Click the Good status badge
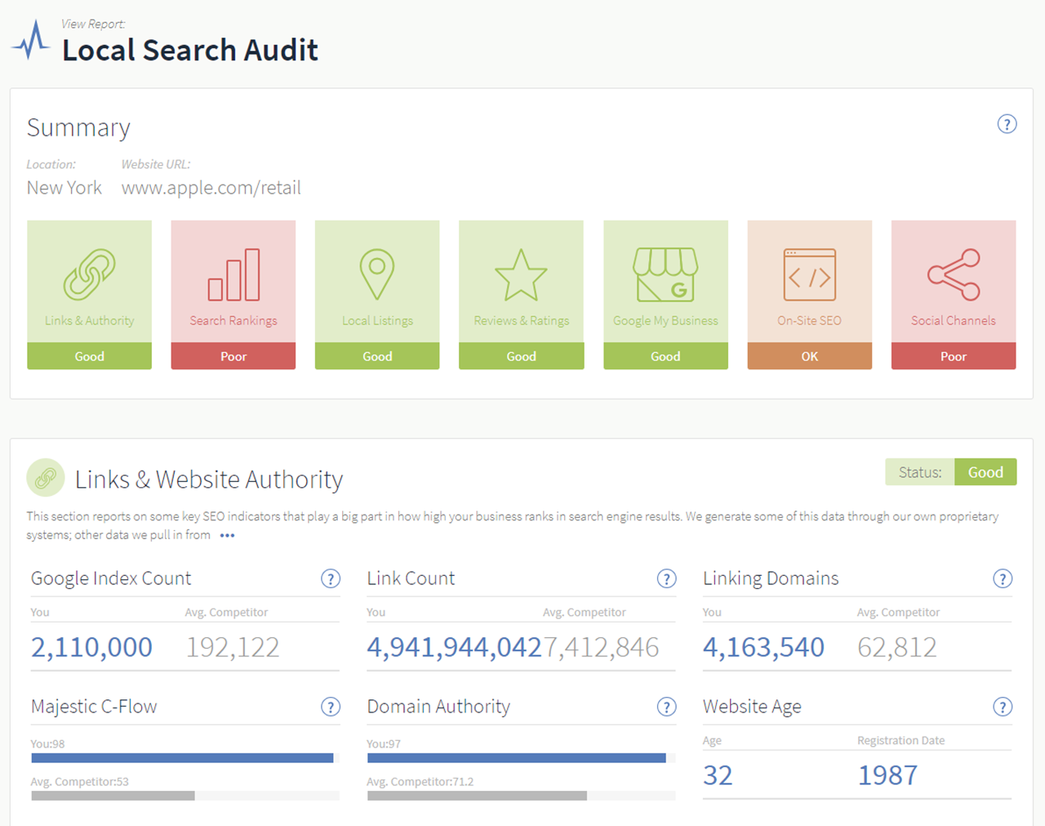This screenshot has height=826, width=1045. pos(985,471)
